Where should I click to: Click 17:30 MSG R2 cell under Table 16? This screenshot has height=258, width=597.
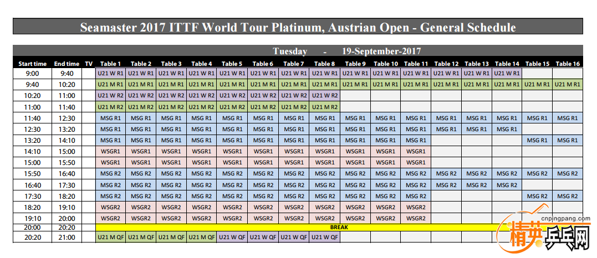pos(567,196)
